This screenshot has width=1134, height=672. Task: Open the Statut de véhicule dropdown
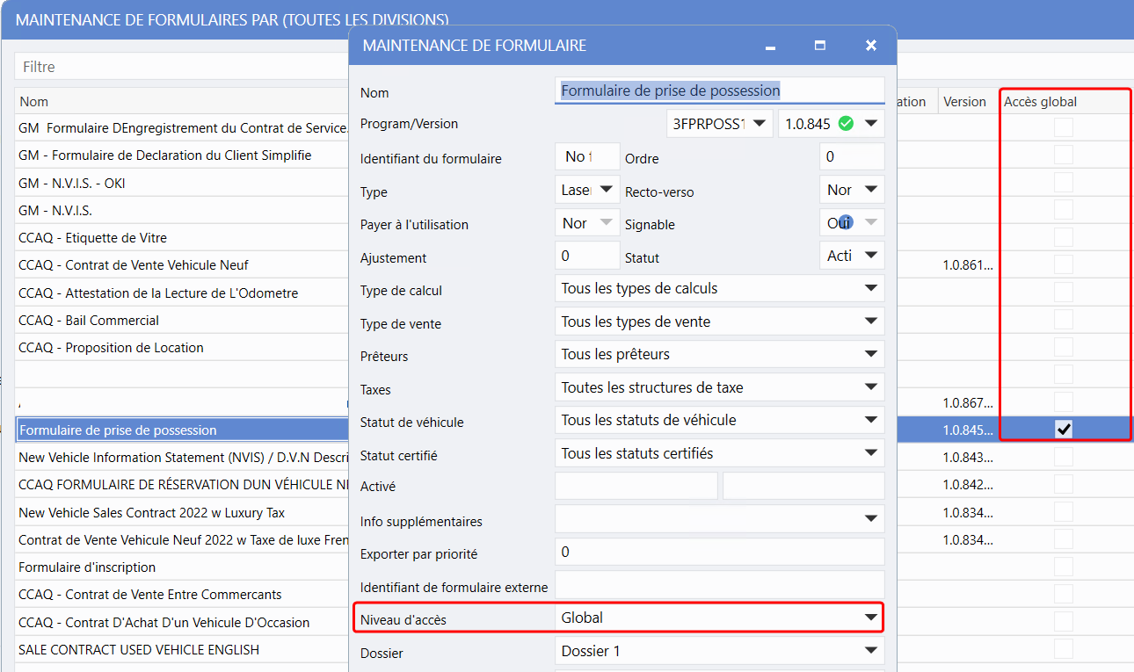click(870, 420)
